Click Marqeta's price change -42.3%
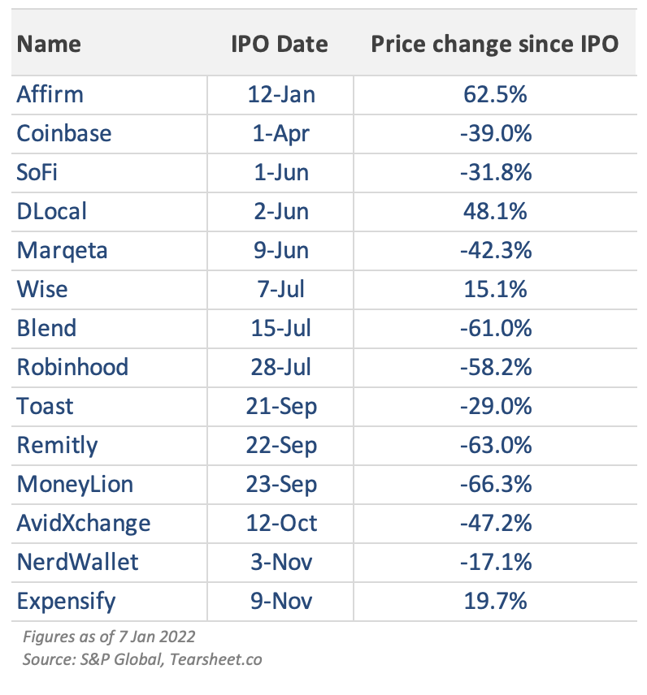Viewport: 647px width, 695px height. click(495, 250)
